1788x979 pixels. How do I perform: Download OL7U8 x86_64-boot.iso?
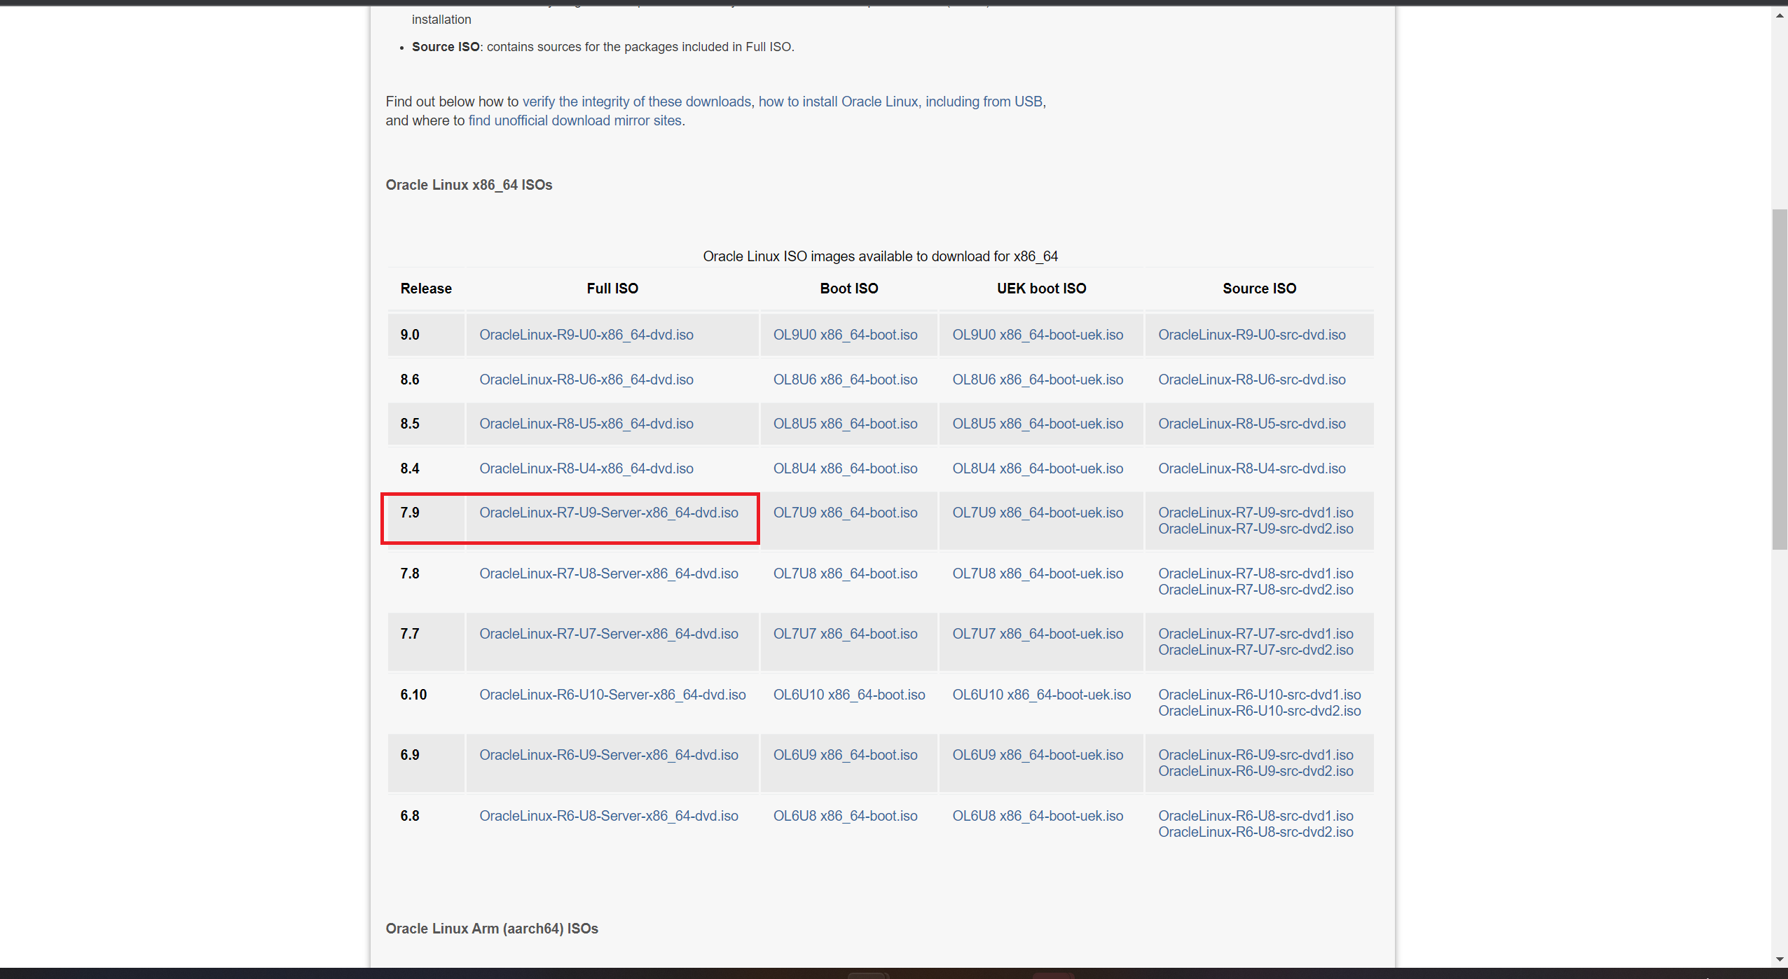click(845, 574)
